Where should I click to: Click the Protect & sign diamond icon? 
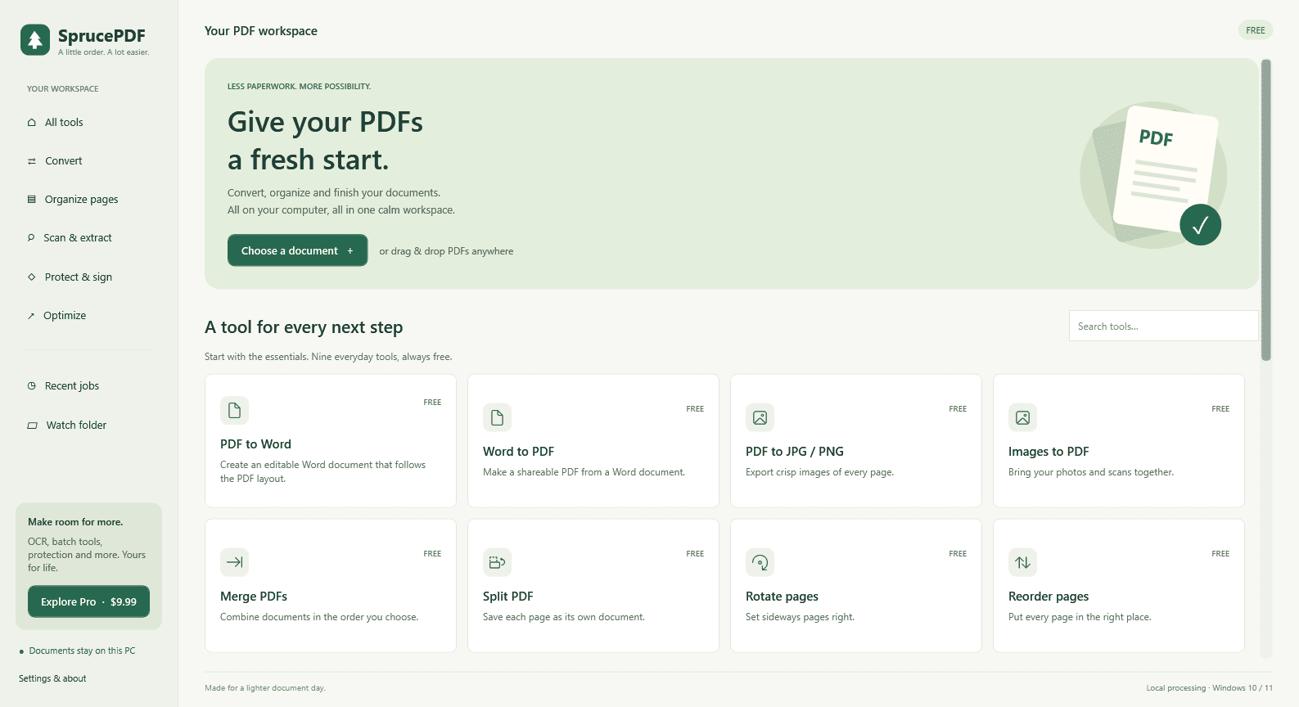pyautogui.click(x=32, y=277)
